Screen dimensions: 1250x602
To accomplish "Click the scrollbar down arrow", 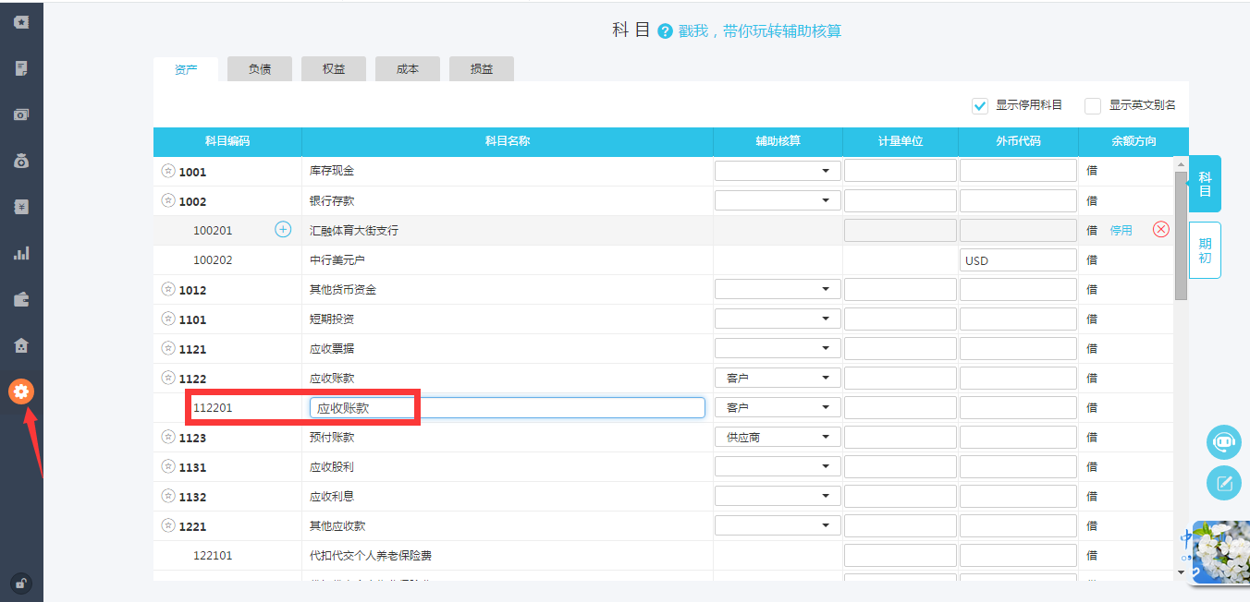I will pos(1181,572).
